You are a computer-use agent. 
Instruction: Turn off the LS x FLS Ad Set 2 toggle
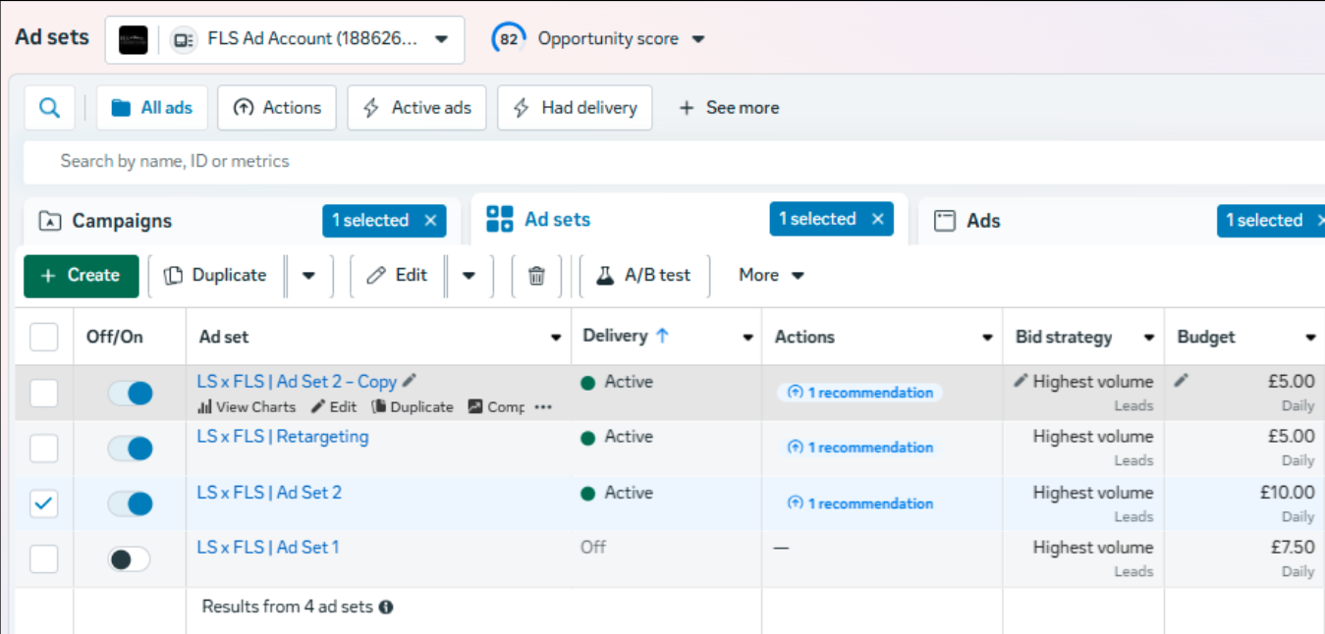pos(129,502)
